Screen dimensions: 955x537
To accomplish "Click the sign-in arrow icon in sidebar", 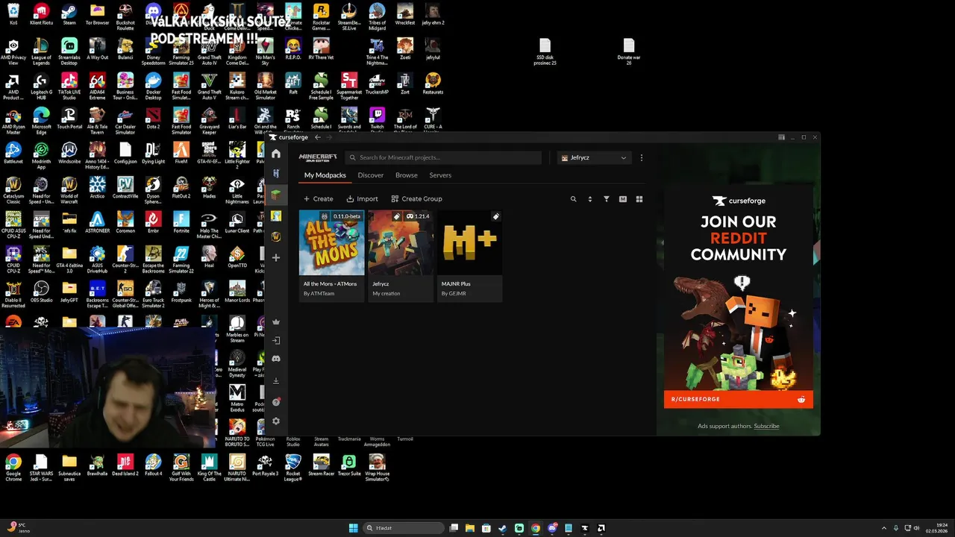I will tap(276, 340).
